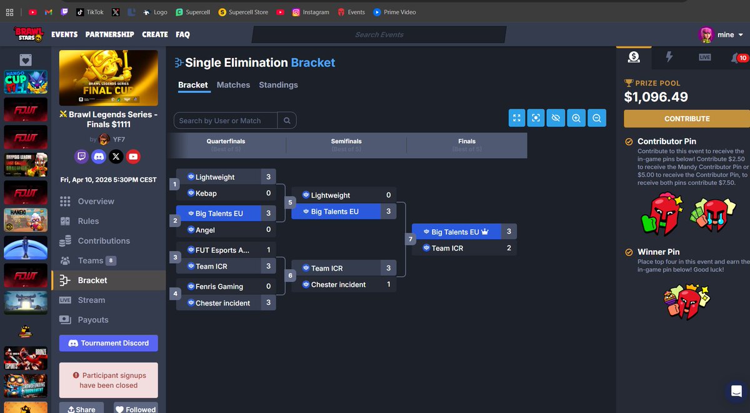The width and height of the screenshot is (750, 413).
Task: Click the Share button
Action: click(80, 409)
